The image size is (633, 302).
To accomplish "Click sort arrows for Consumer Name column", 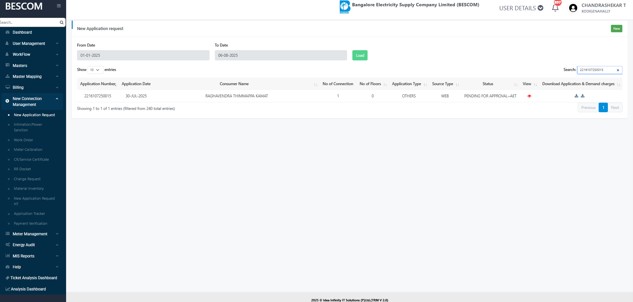I will [x=316, y=85].
